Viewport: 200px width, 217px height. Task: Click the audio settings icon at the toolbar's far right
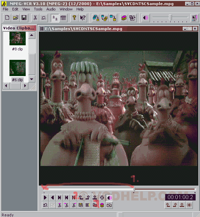coord(195,18)
